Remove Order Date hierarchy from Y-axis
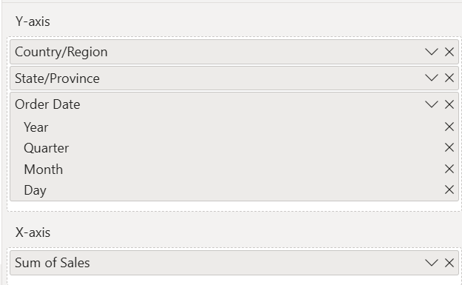The width and height of the screenshot is (462, 285). [x=449, y=104]
